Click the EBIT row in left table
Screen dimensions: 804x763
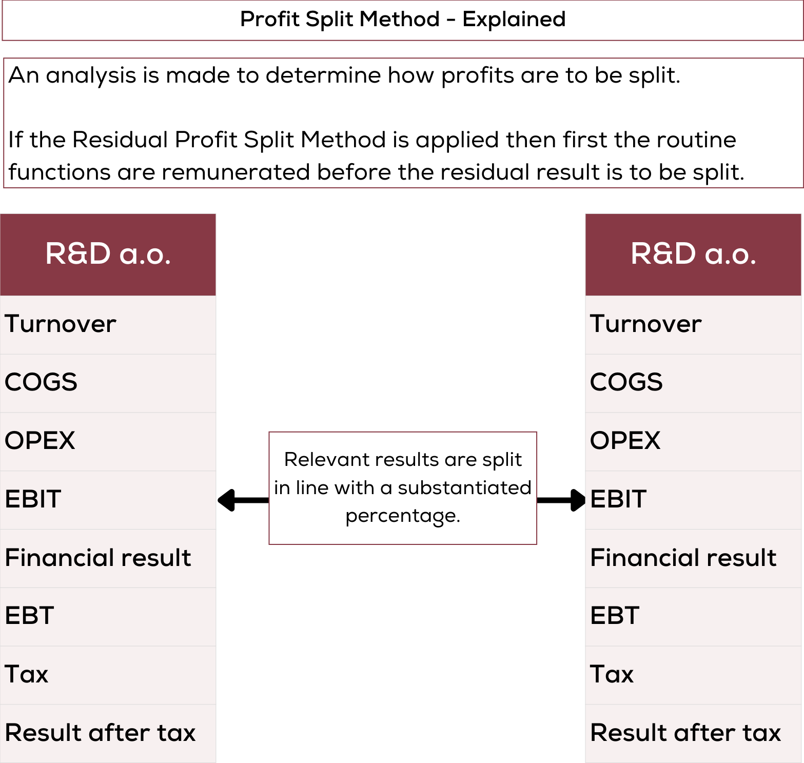[108, 500]
